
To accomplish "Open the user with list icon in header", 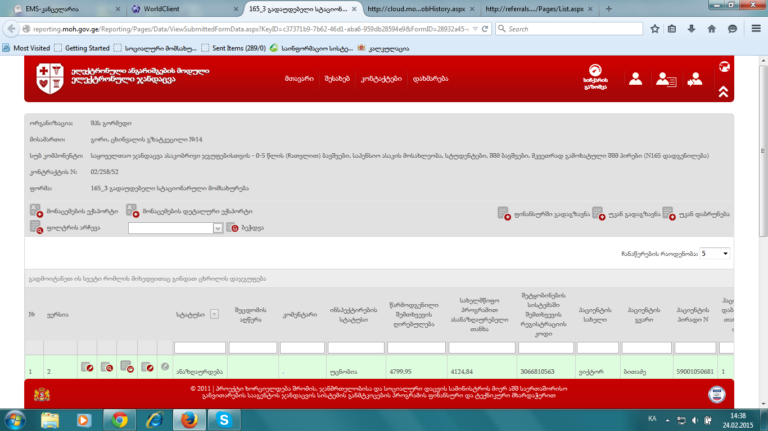I will (x=666, y=80).
